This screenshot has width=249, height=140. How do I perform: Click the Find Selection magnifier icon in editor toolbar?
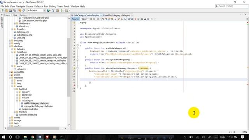[x=103, y=19]
